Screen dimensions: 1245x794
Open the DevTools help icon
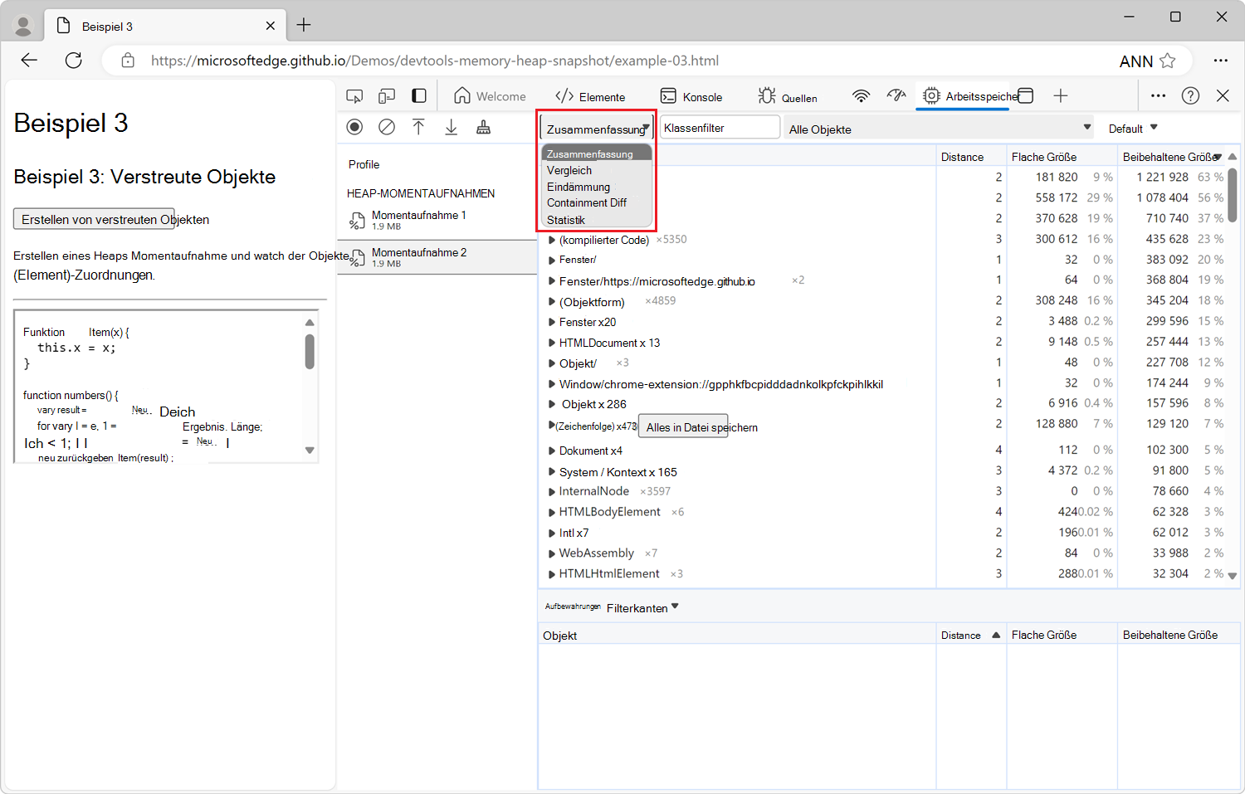tap(1190, 96)
